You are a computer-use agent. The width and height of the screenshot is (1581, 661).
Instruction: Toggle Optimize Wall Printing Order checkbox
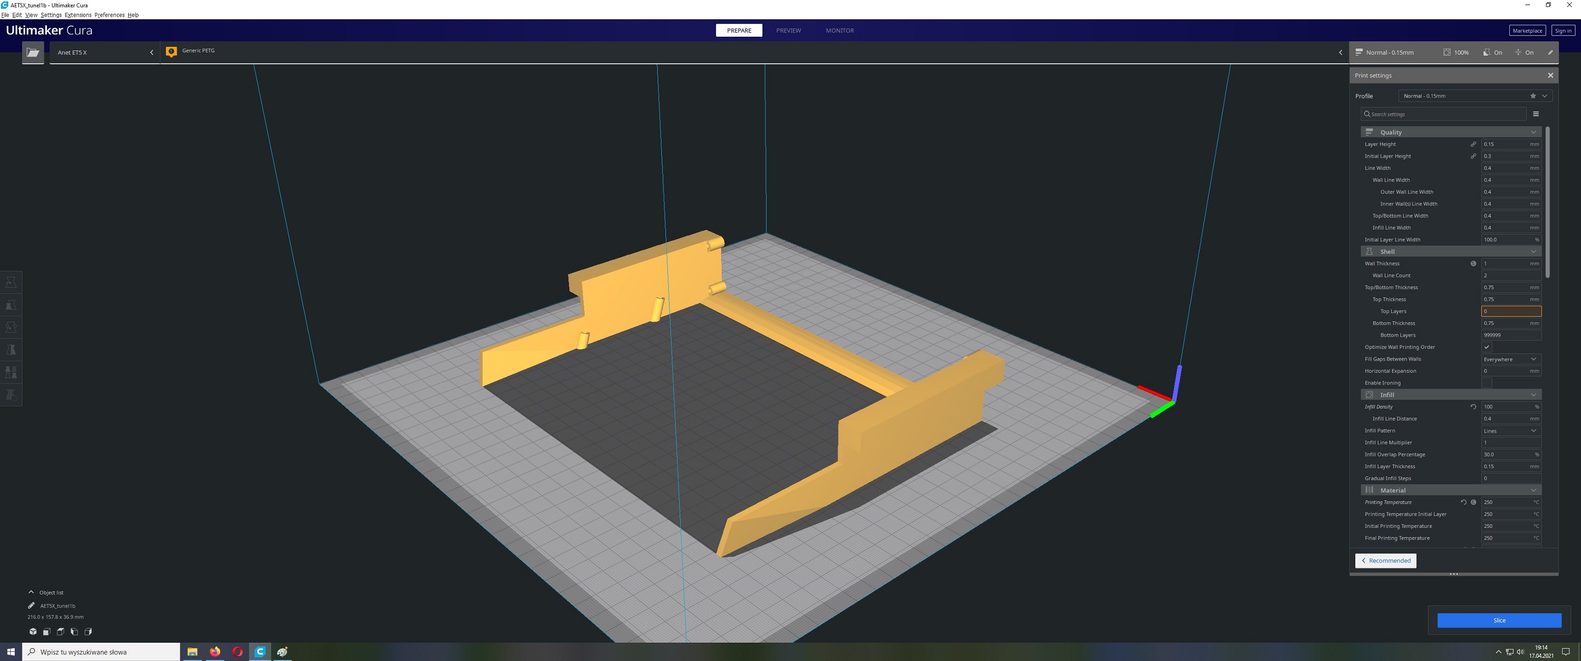(1487, 347)
